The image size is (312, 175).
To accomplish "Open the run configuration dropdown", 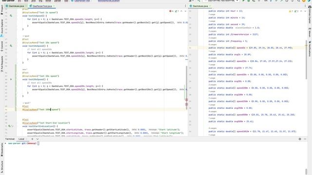I will pos(221,1).
